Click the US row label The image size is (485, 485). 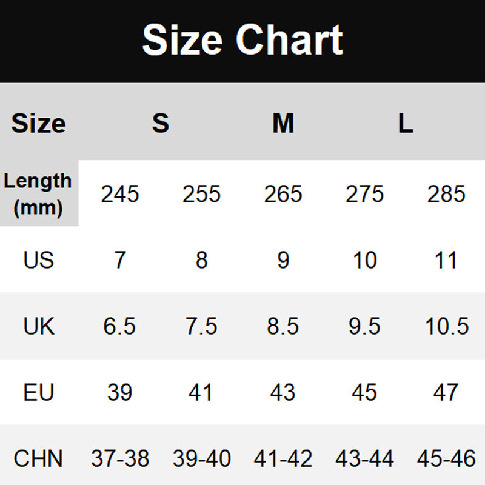coord(38,260)
